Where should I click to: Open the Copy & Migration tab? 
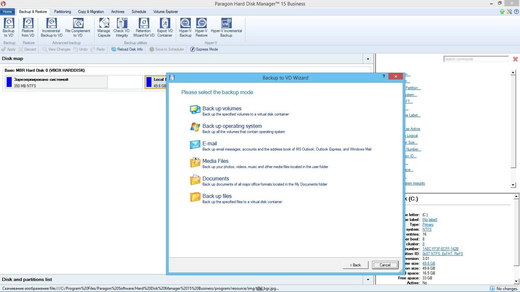[x=91, y=12]
